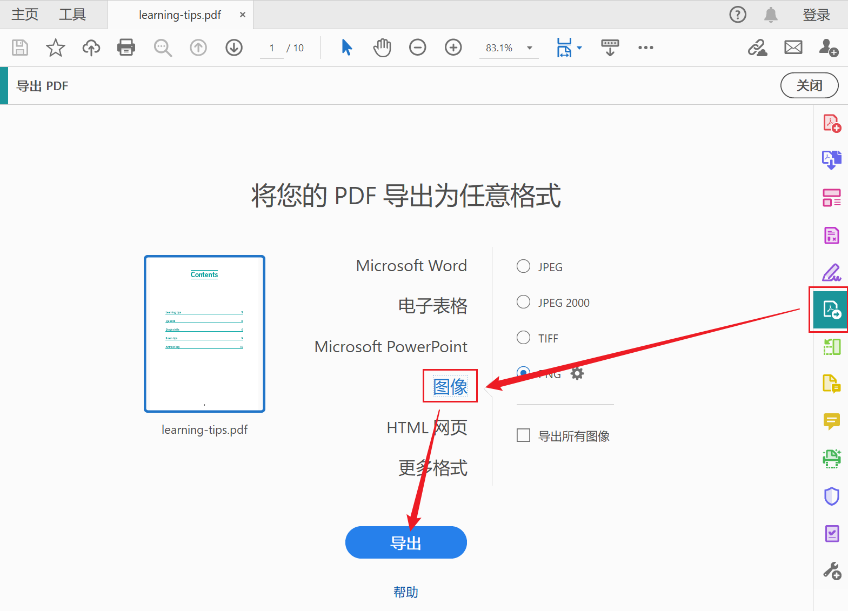Click the Send by email icon

(x=793, y=48)
